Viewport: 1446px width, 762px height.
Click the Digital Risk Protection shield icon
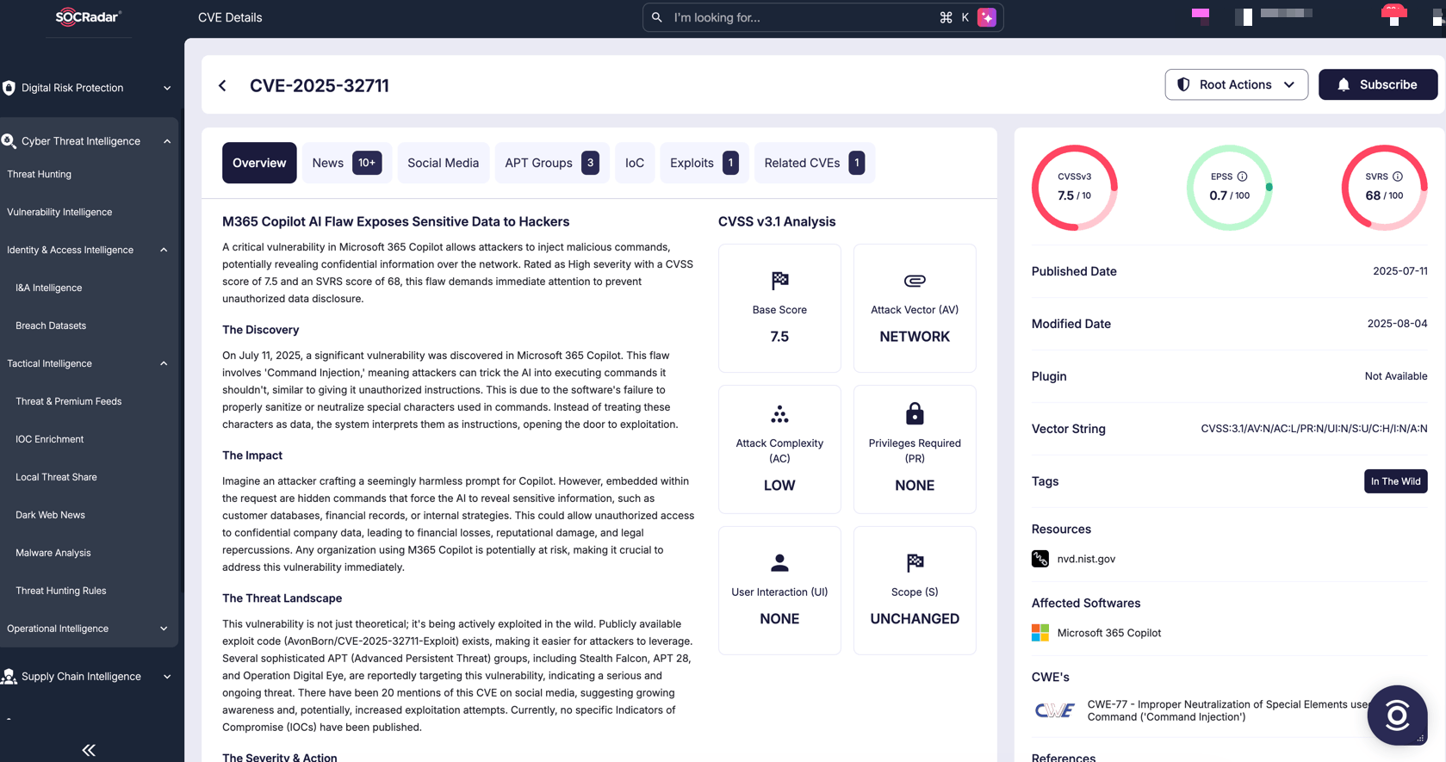(9, 88)
